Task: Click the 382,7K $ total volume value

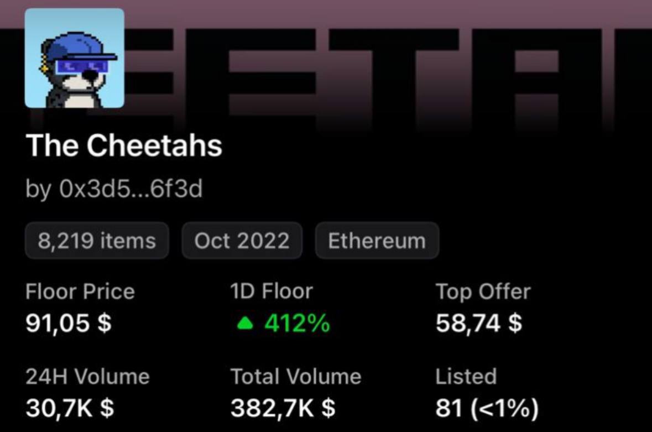Action: (x=283, y=408)
